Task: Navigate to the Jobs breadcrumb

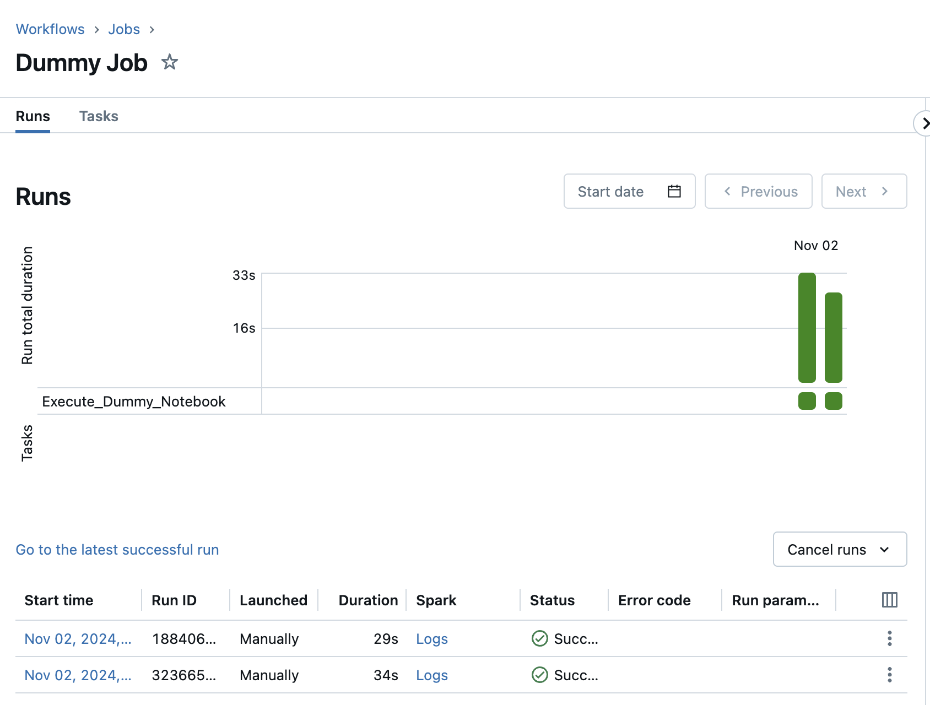Action: 124,29
